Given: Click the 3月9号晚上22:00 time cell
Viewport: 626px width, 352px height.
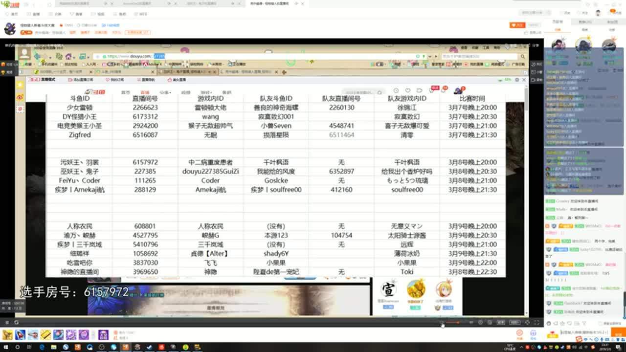Looking at the screenshot, I should tap(472, 263).
